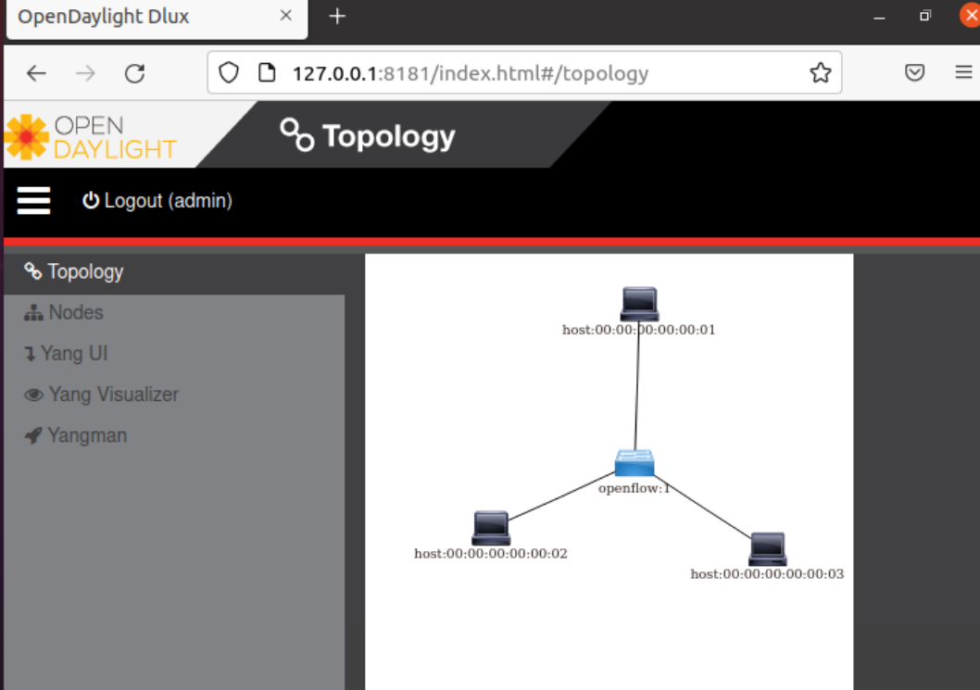The width and height of the screenshot is (980, 690).
Task: Bookmark this page with star icon
Action: coord(820,73)
